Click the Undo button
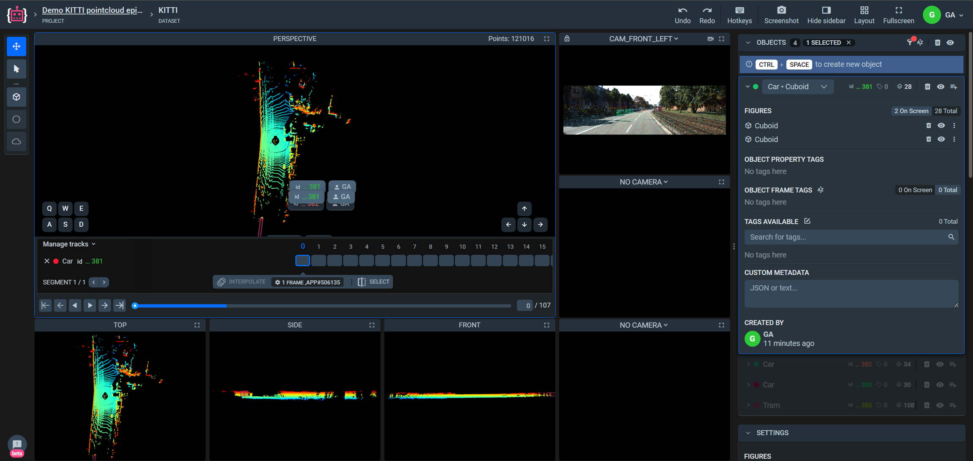 coord(682,15)
